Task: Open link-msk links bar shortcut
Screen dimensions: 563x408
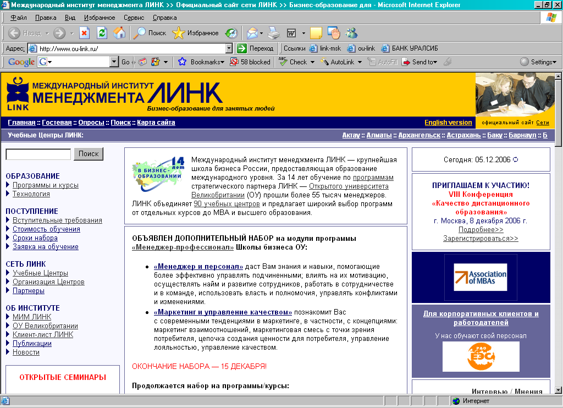Action: (325, 48)
